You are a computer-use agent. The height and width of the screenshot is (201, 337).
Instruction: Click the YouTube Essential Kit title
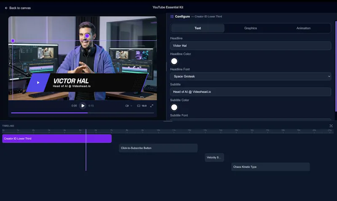[x=168, y=7]
